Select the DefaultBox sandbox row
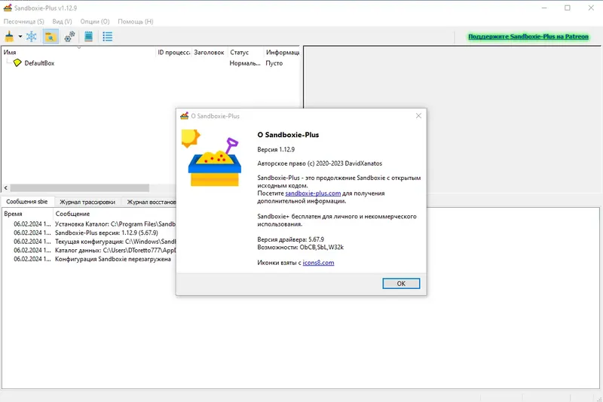This screenshot has width=603, height=402. [150, 63]
